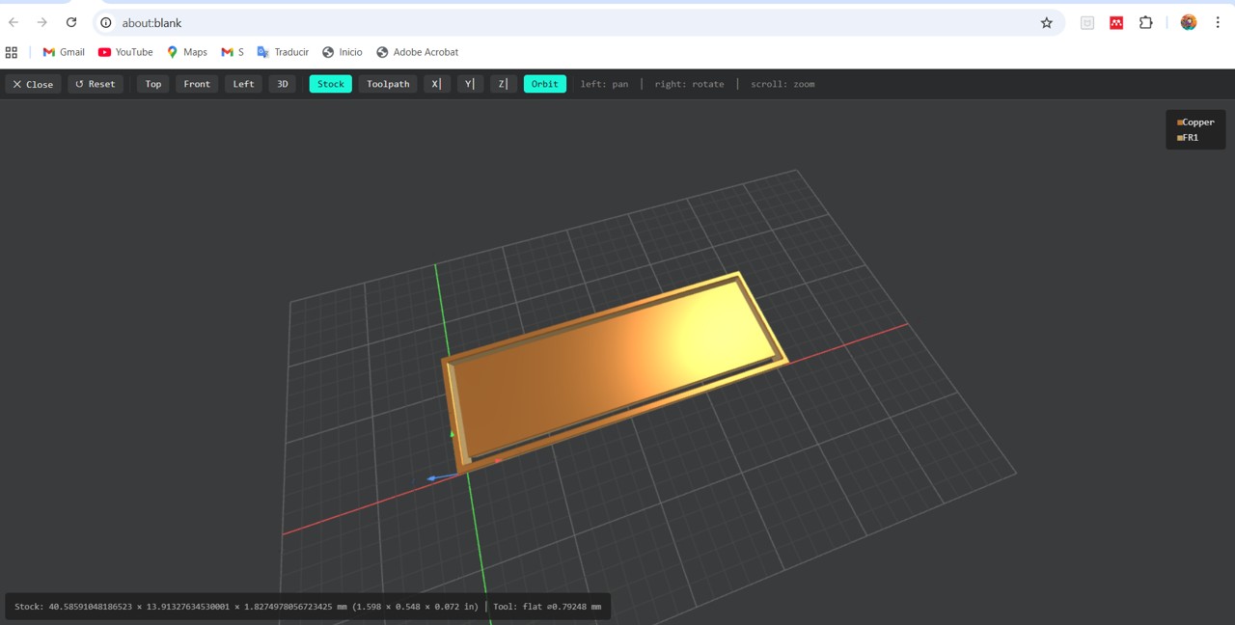This screenshot has height=625, width=1235.
Task: Close the 3D viewer with Close button
Action: 33,84
